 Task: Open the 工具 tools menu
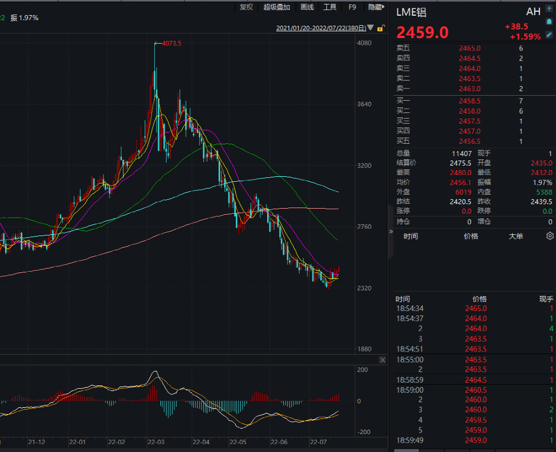329,7
